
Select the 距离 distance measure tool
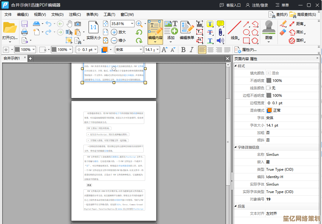pos(297,24)
